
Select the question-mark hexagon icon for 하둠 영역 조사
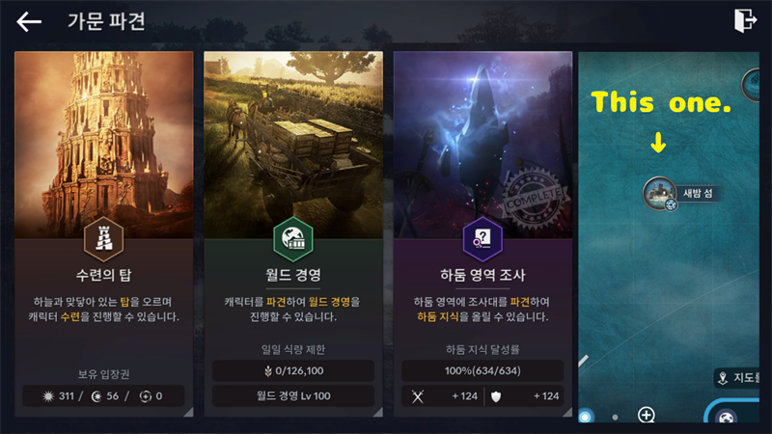click(x=482, y=239)
